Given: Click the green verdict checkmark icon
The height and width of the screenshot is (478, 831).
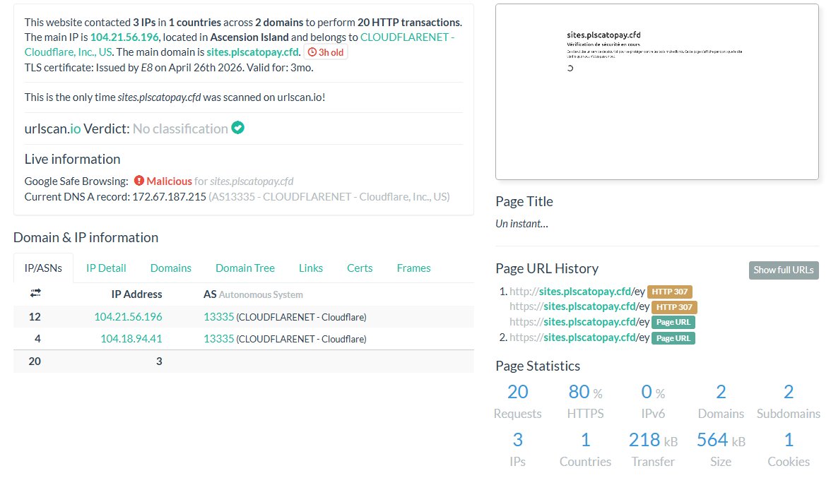Looking at the screenshot, I should 238,128.
